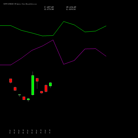
Task: Click the 06 Jul date axis label
Action: tap(23, 132)
